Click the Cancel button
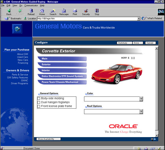Viewport: 165px width, 150px height. tap(151, 43)
